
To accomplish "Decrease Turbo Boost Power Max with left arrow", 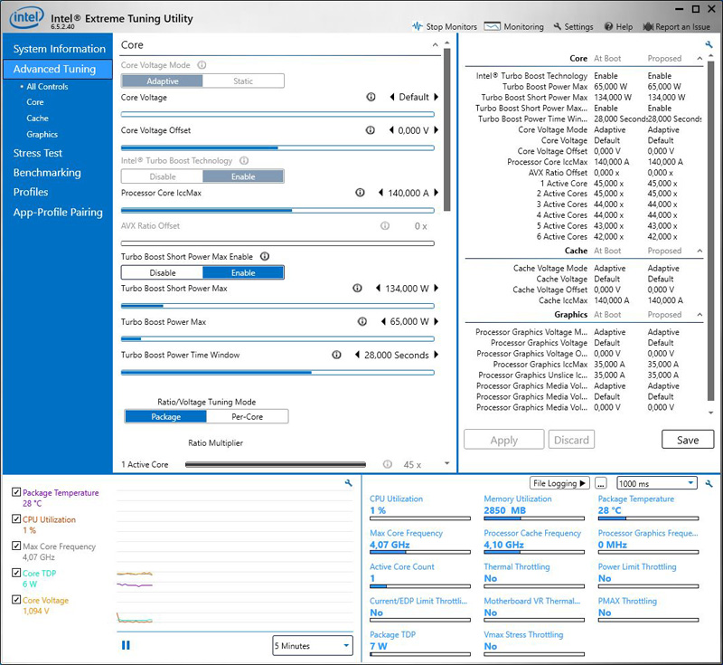I will [383, 321].
